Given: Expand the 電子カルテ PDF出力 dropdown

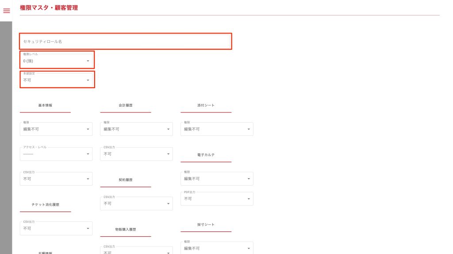Looking at the screenshot, I should coord(217,198).
